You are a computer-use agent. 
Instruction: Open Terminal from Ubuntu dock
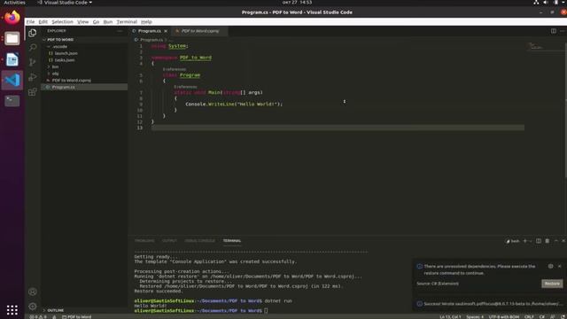coord(12,100)
